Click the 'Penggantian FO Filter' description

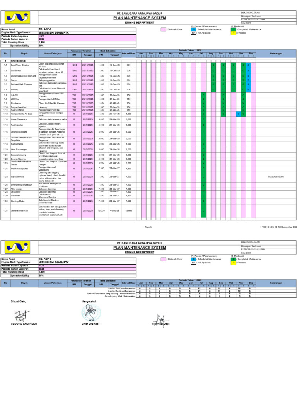[x=49, y=110]
